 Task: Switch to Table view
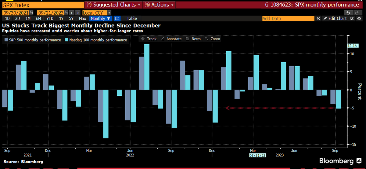(132, 18)
